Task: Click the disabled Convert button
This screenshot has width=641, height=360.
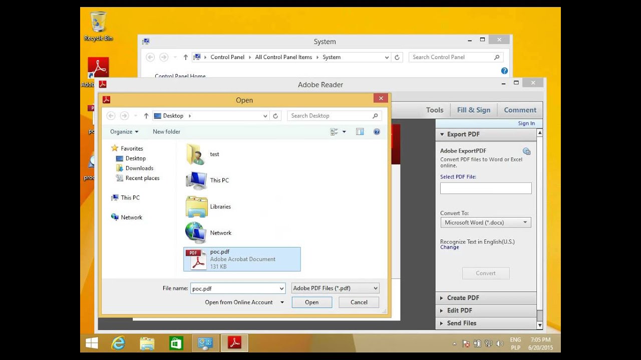Action: point(486,273)
